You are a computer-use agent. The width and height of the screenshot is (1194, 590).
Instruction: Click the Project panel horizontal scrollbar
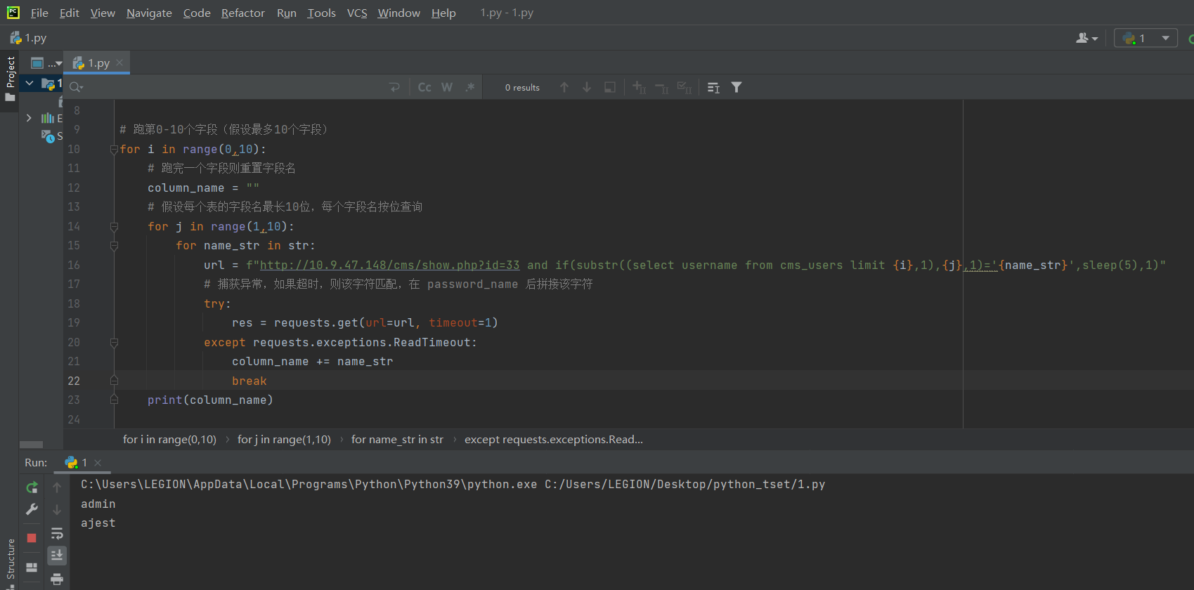pyautogui.click(x=31, y=445)
